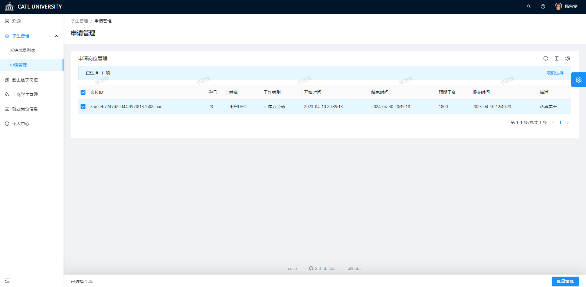Screen dimensions: 586x287
Task: Select page 1 in pagination
Action: pyautogui.click(x=560, y=122)
